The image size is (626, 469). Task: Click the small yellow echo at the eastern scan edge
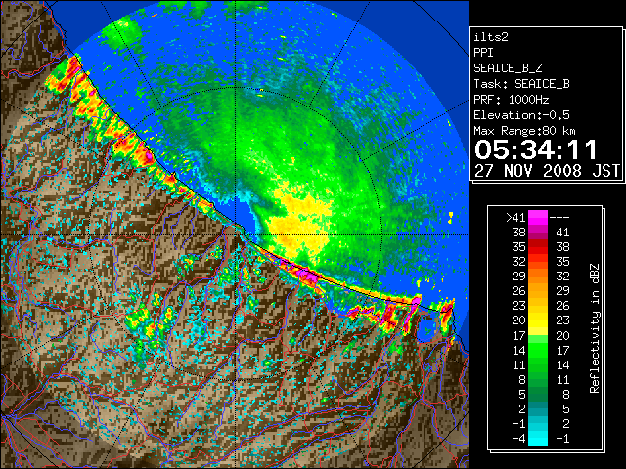[x=451, y=217]
